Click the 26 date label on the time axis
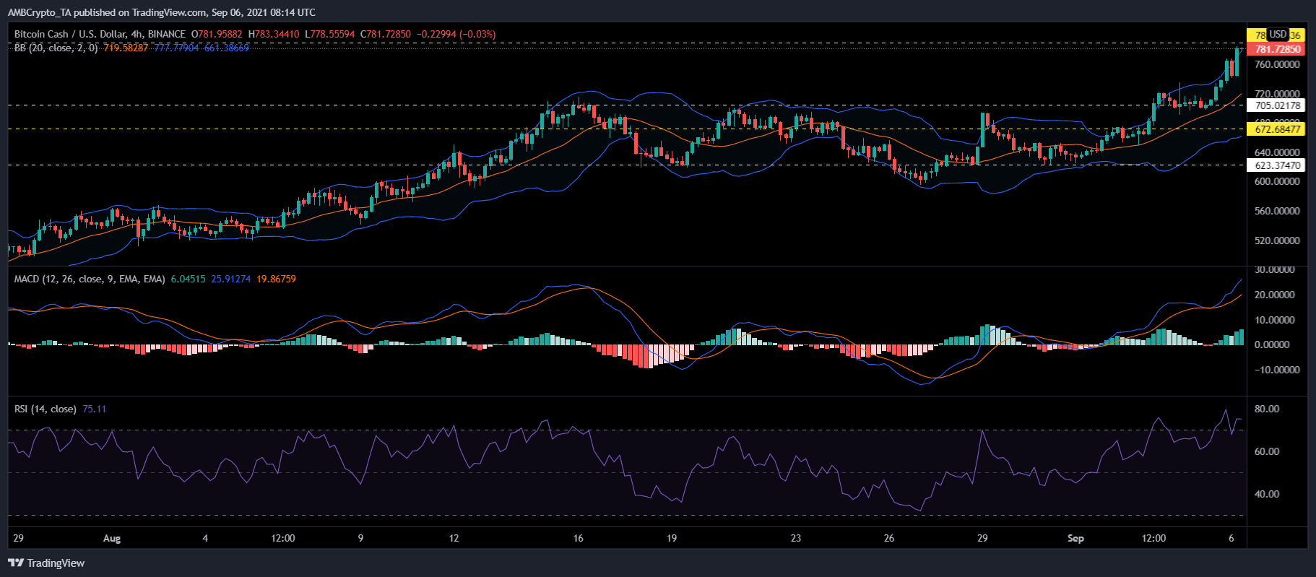 coord(889,538)
